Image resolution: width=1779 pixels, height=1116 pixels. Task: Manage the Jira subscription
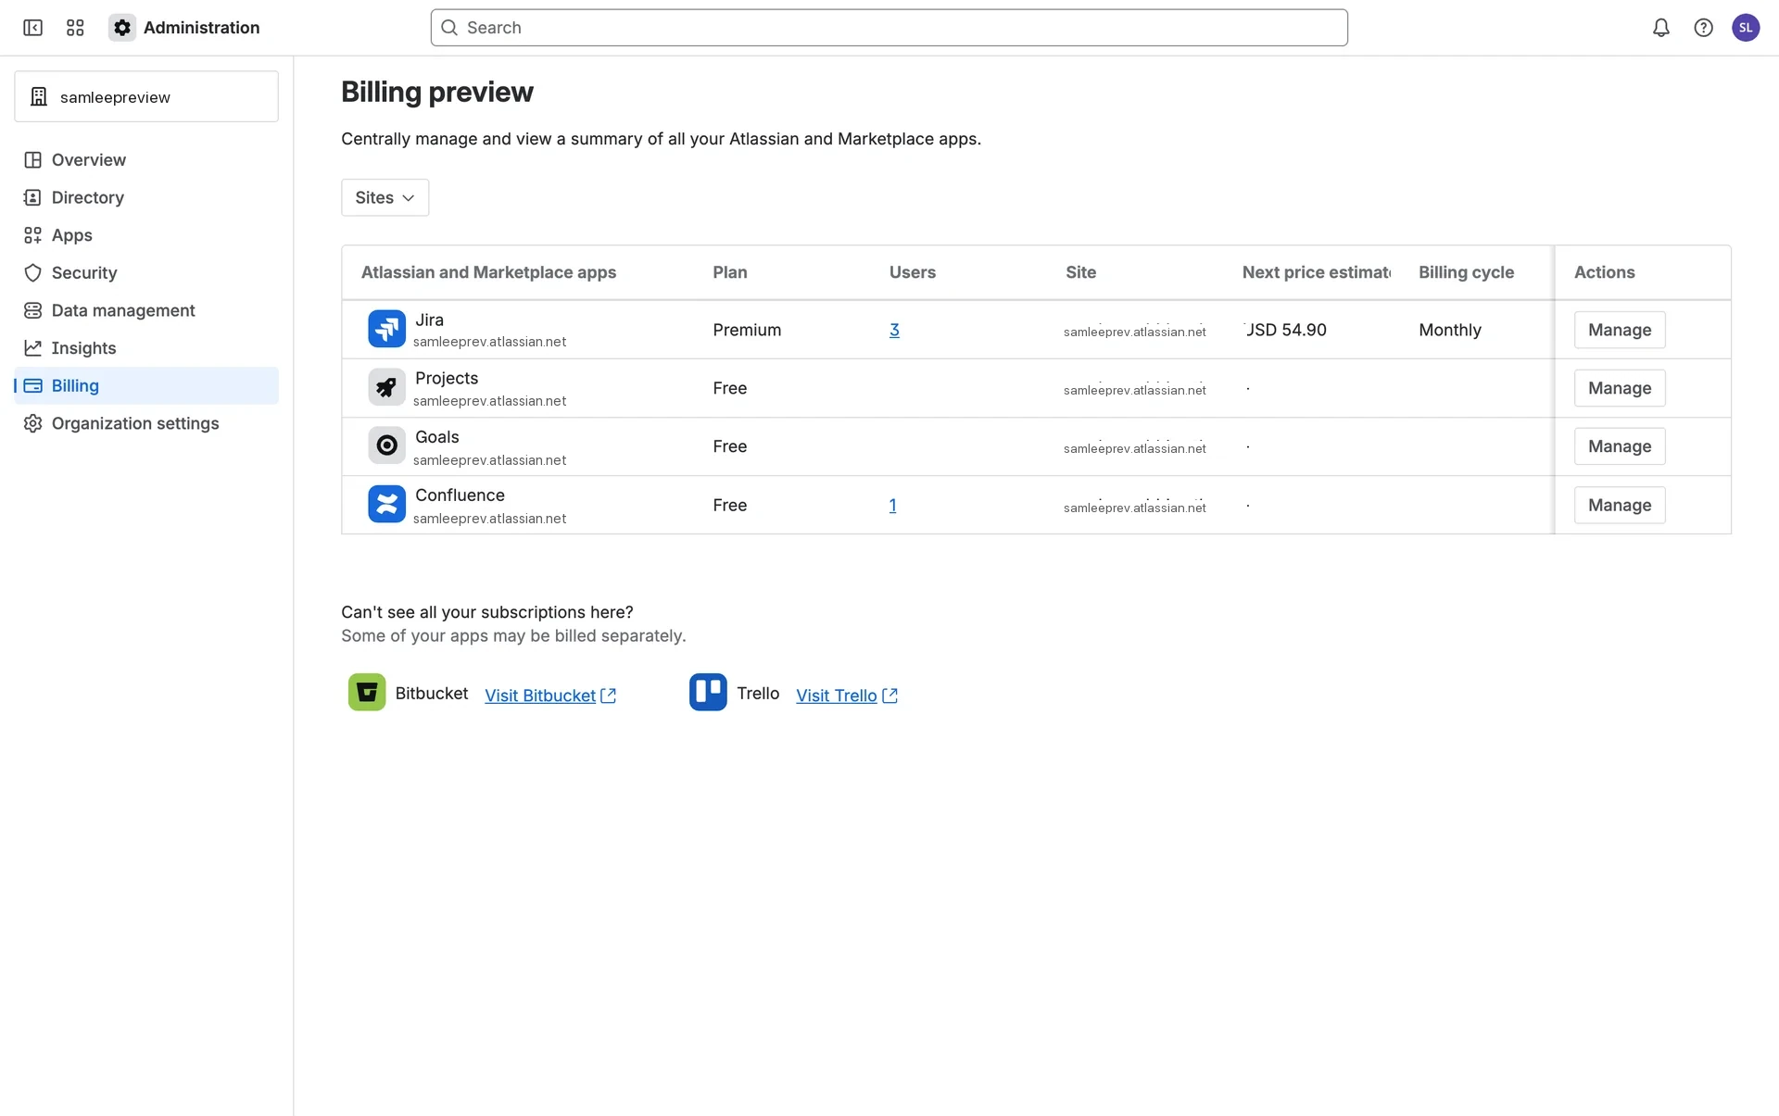click(1619, 330)
